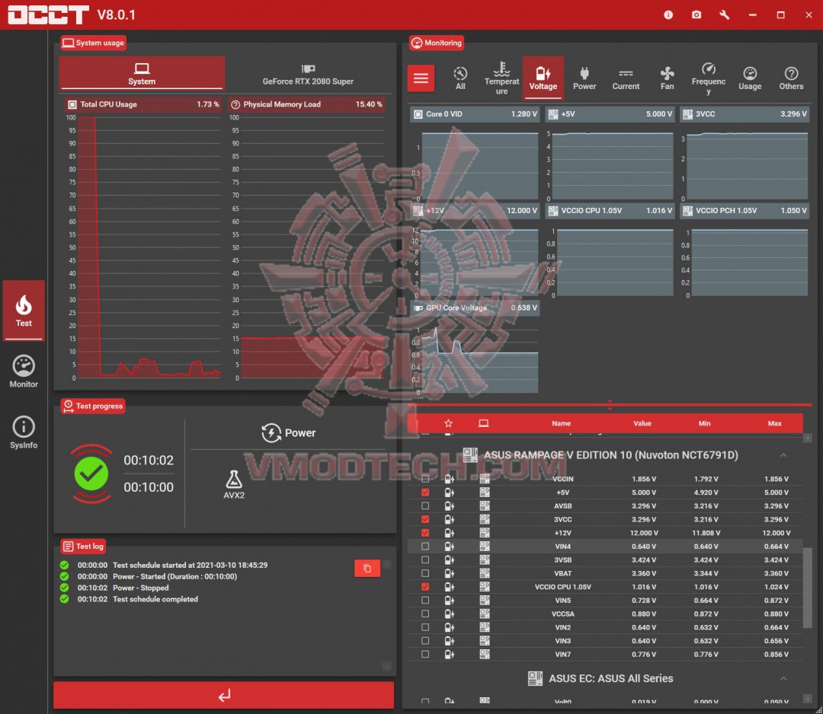Click the GPU Core Voltage graph header

tap(475, 308)
